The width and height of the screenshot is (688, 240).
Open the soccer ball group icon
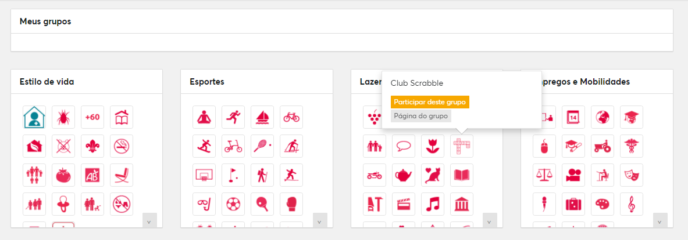click(x=233, y=204)
